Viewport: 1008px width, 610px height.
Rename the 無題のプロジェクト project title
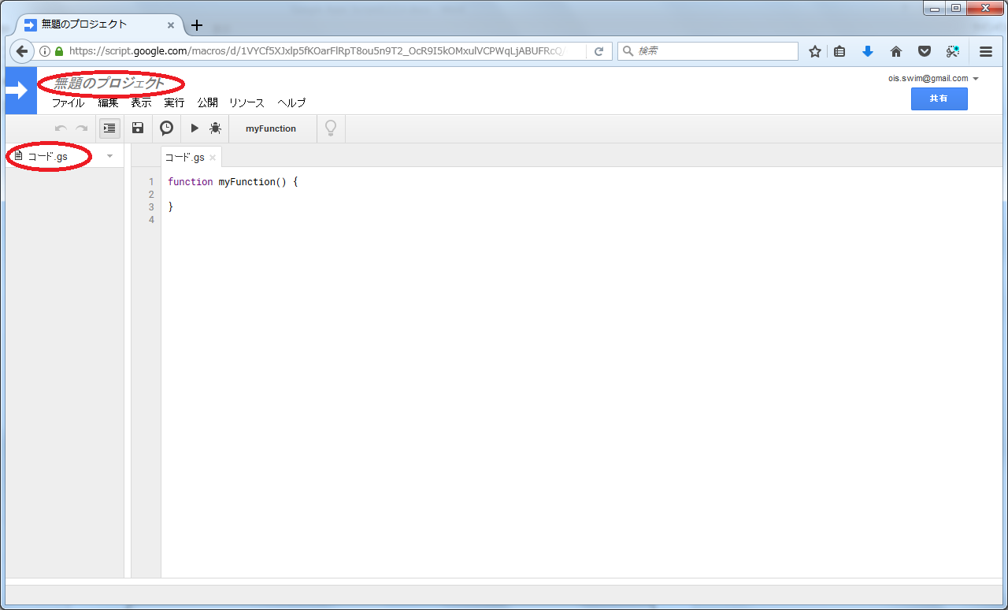109,83
